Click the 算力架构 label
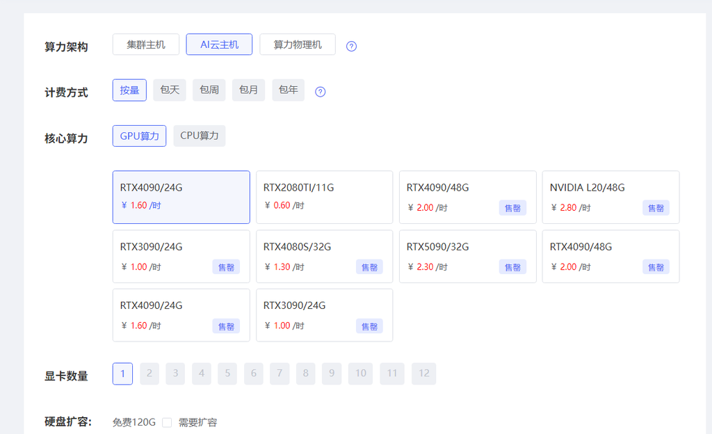Image resolution: width=712 pixels, height=434 pixels. 66,47
